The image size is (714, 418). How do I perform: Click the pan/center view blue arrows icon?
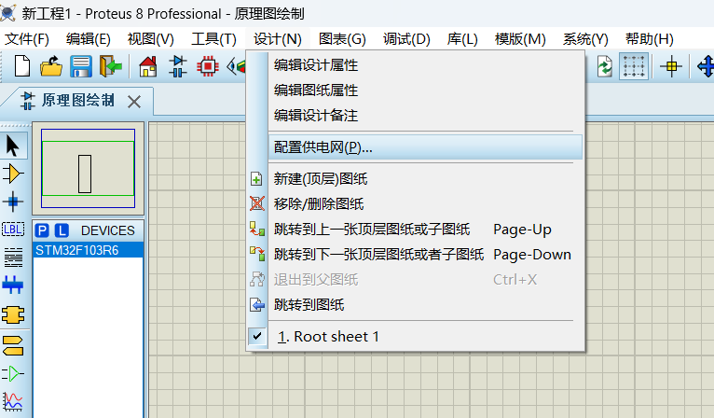pos(706,66)
